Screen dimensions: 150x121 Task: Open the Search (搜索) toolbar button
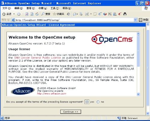point(46,14)
